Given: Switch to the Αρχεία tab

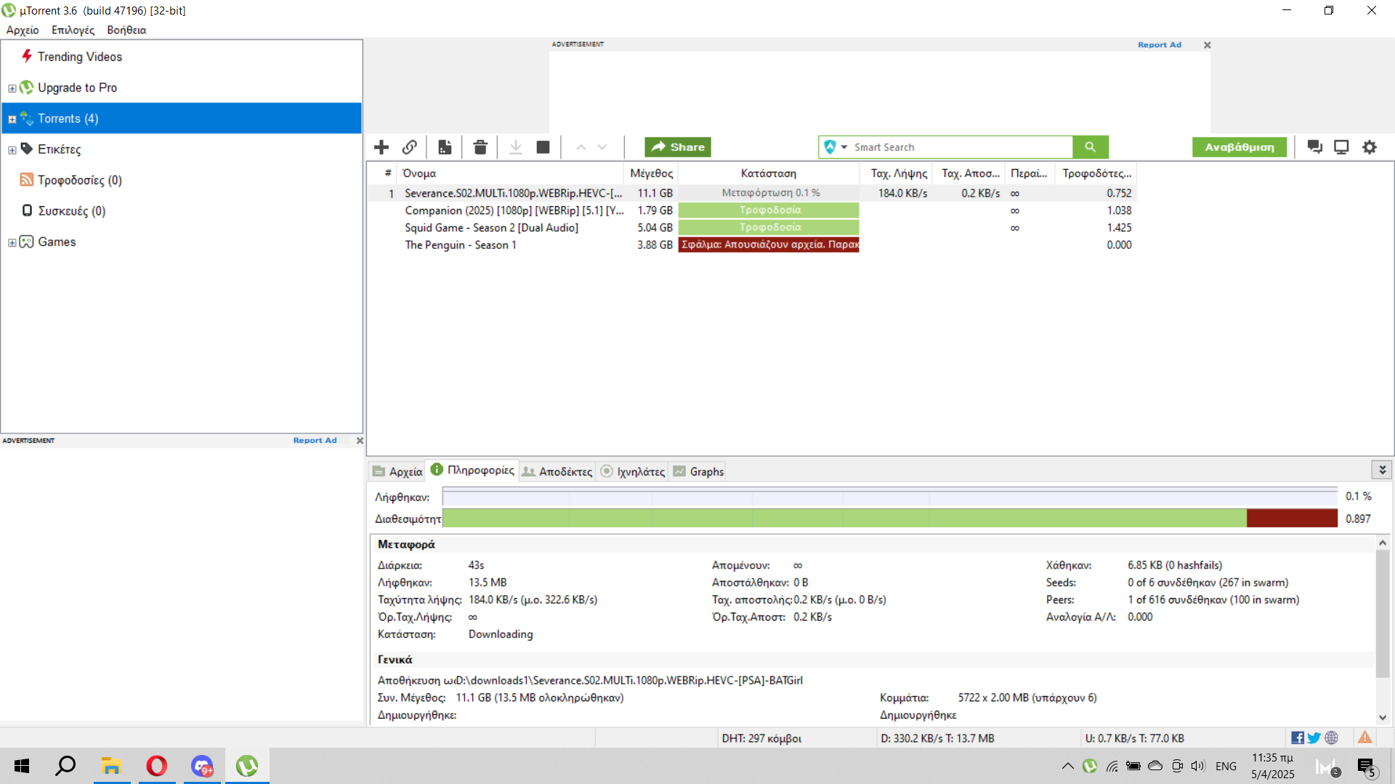Looking at the screenshot, I should [397, 471].
